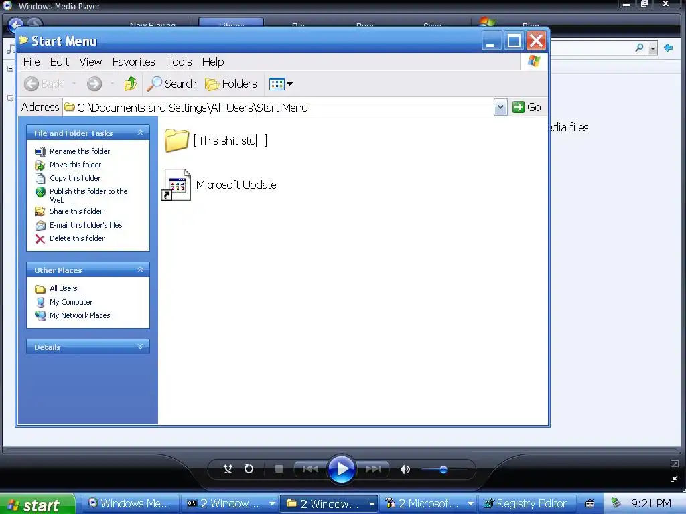Viewport: 686px width, 514px height.
Task: Click the Windows Start button
Action: pos(38,504)
